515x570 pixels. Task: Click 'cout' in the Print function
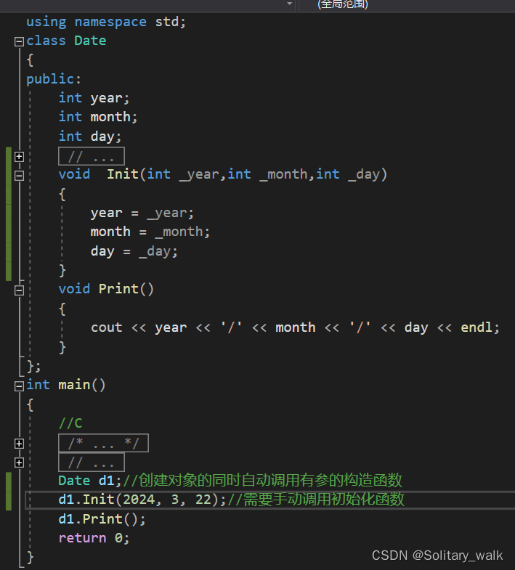point(106,327)
